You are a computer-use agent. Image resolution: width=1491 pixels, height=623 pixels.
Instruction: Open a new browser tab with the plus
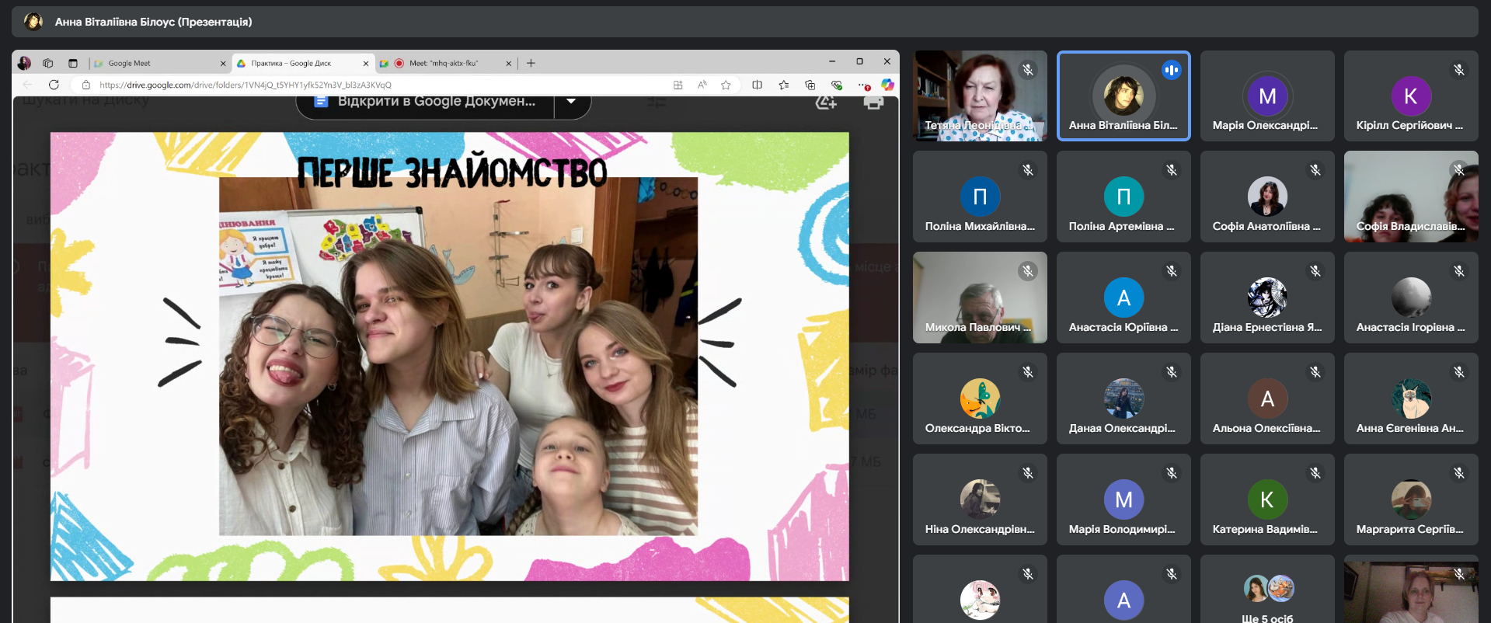tap(531, 63)
